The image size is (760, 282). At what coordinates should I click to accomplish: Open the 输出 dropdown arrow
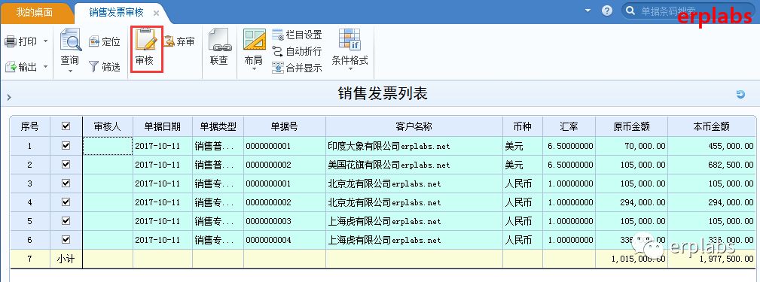click(x=45, y=67)
